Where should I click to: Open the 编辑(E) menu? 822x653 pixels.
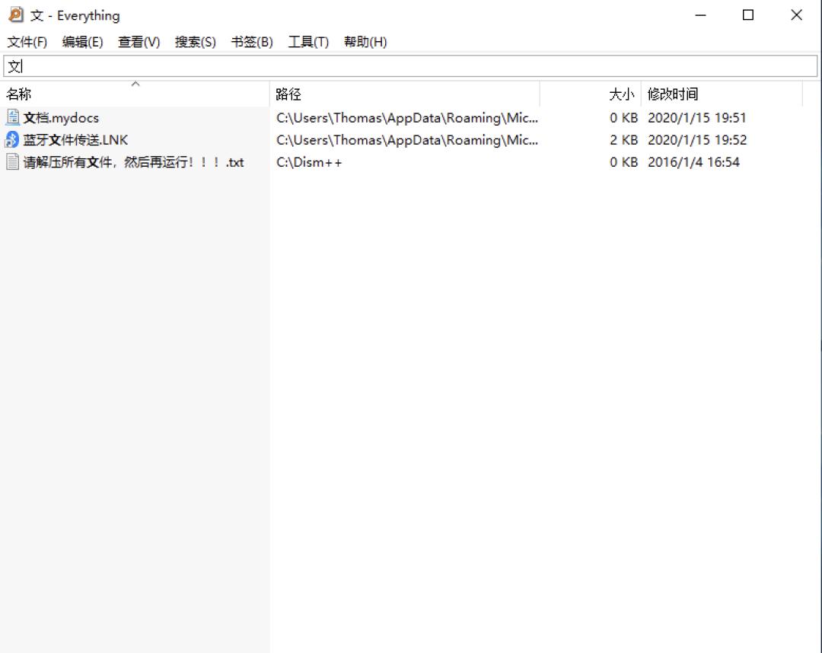point(82,42)
